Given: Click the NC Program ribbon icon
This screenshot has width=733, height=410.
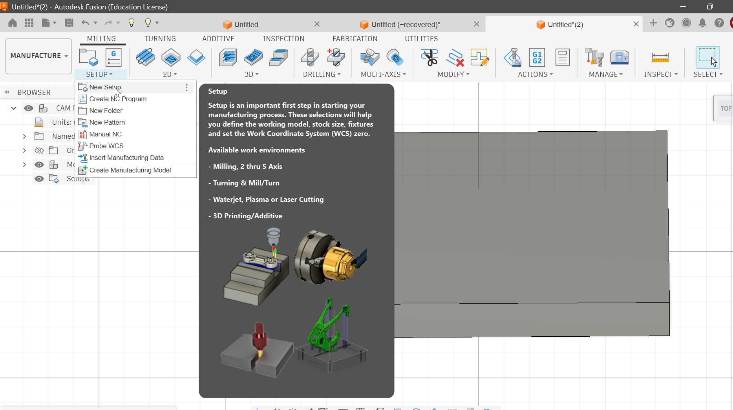Looking at the screenshot, I should coord(114,57).
